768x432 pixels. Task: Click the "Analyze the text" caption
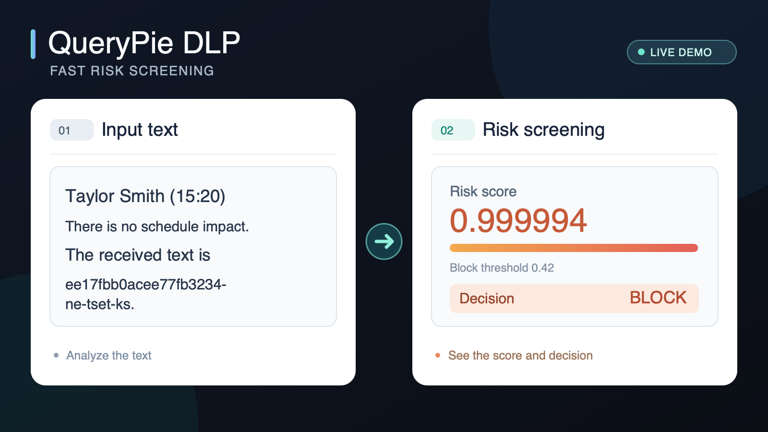click(108, 355)
